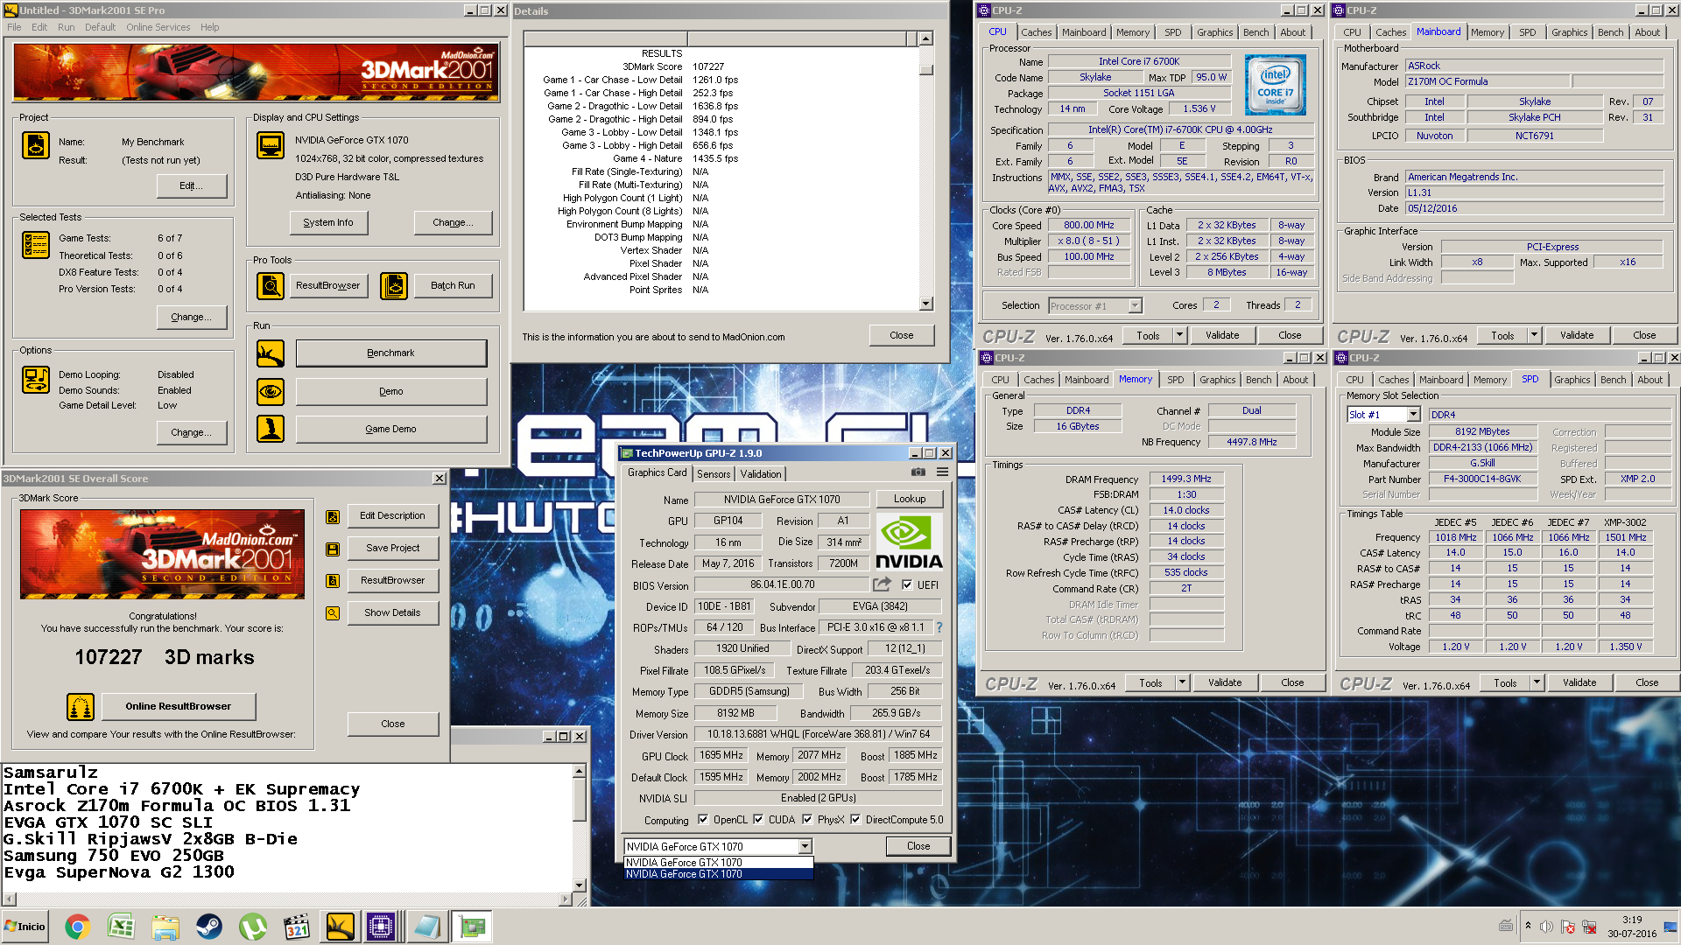Click the Options demo looping icon

pyautogui.click(x=36, y=380)
